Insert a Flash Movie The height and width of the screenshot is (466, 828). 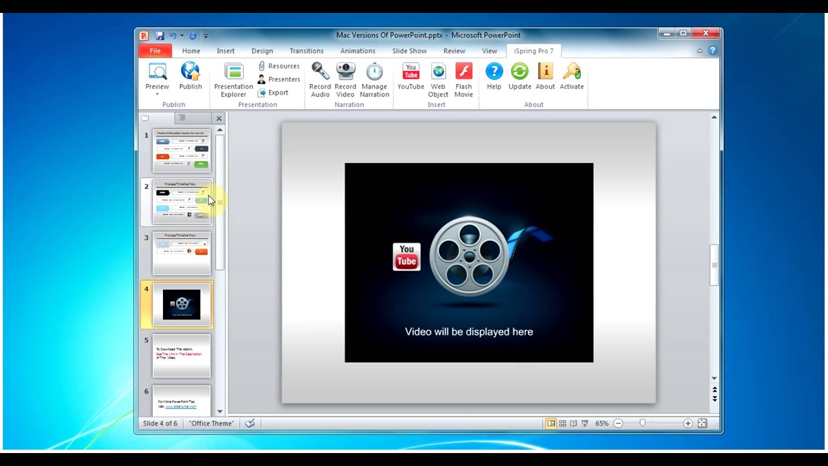click(x=464, y=80)
